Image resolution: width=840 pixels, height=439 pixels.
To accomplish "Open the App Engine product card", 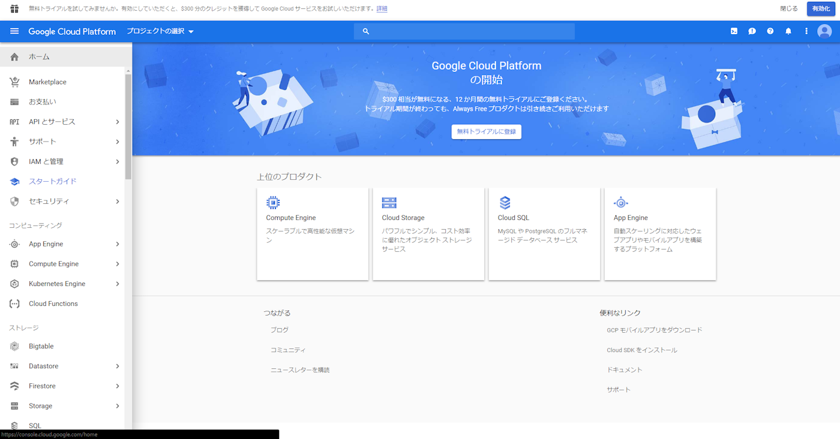I will point(660,234).
